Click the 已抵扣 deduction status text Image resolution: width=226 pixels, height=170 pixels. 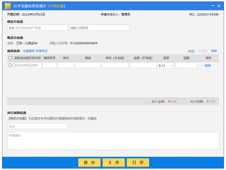92,119
